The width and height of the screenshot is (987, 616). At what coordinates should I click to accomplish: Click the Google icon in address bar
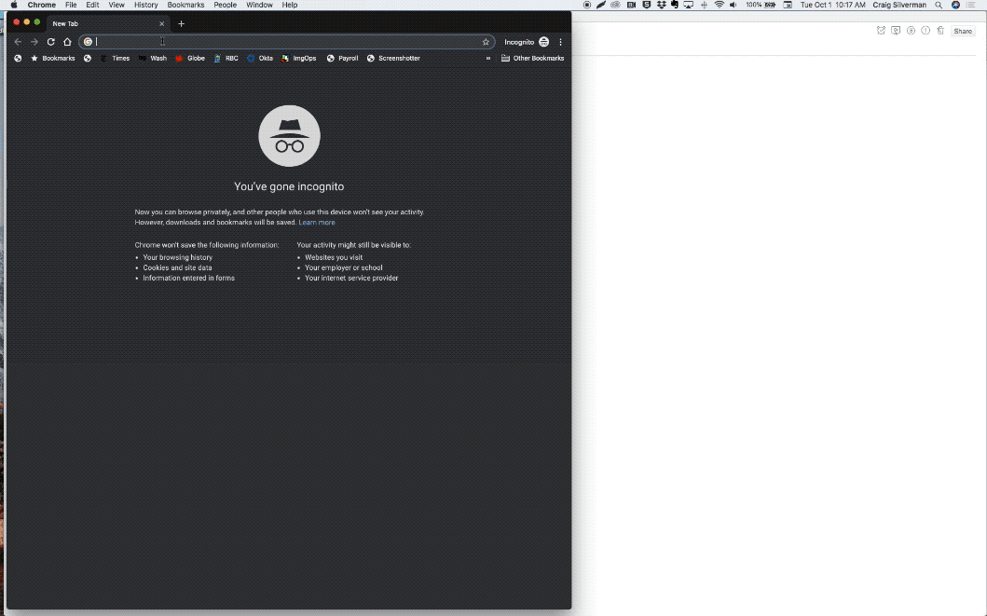click(89, 42)
